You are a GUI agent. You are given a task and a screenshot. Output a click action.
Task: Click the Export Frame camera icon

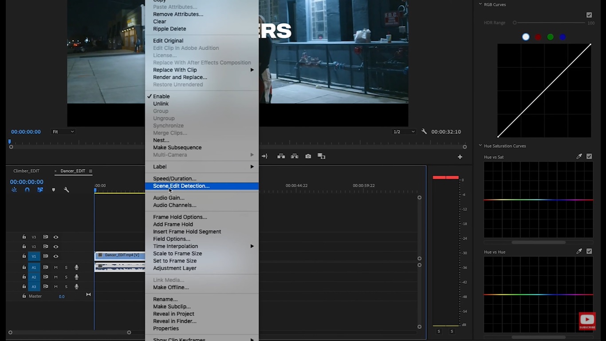click(x=308, y=156)
